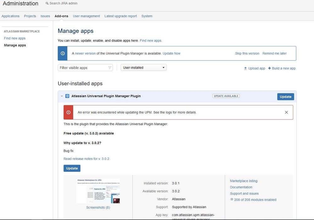
Task: Click the blue info icon in update banner
Action: [63, 53]
